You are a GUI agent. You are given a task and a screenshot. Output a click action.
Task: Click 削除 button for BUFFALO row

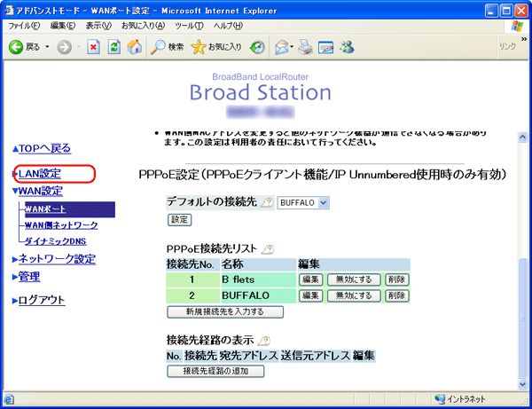396,295
